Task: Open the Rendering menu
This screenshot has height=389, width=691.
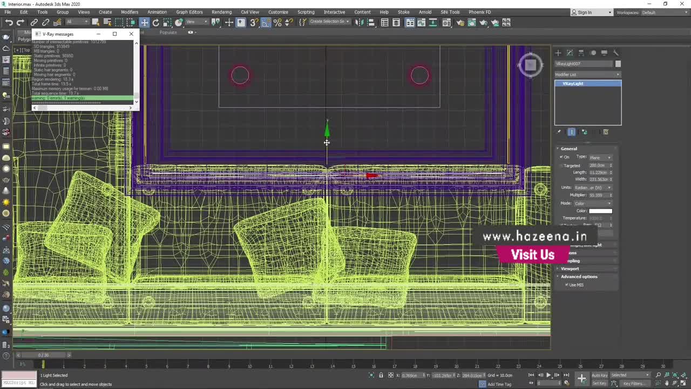Action: [x=221, y=12]
